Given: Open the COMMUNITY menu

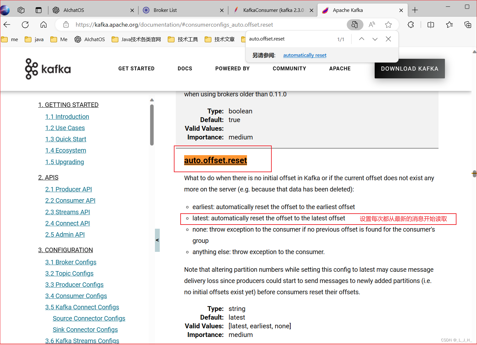Looking at the screenshot, I should click(x=289, y=68).
